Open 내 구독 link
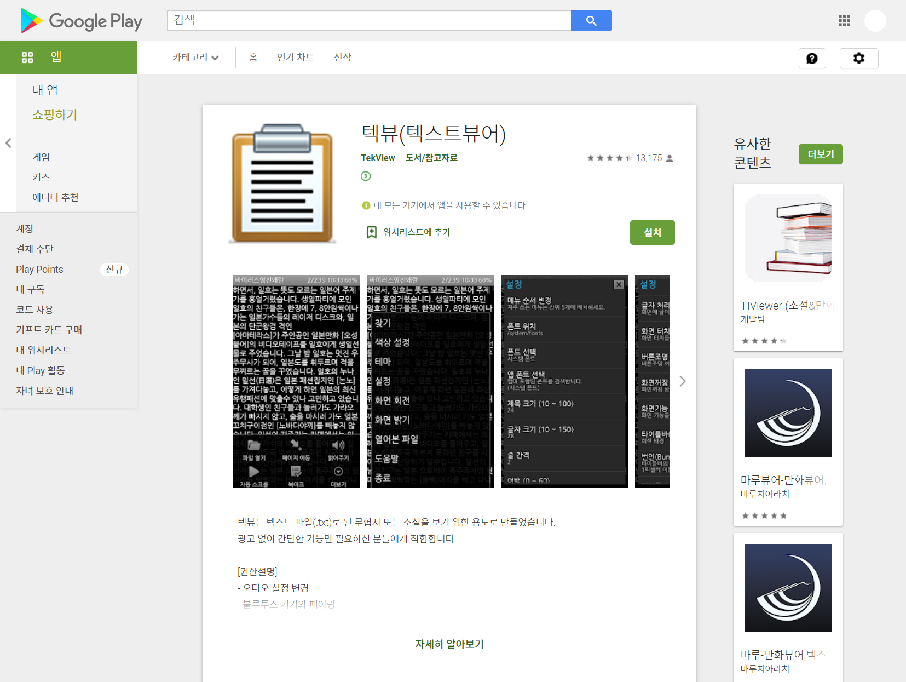The image size is (906, 682). (30, 289)
